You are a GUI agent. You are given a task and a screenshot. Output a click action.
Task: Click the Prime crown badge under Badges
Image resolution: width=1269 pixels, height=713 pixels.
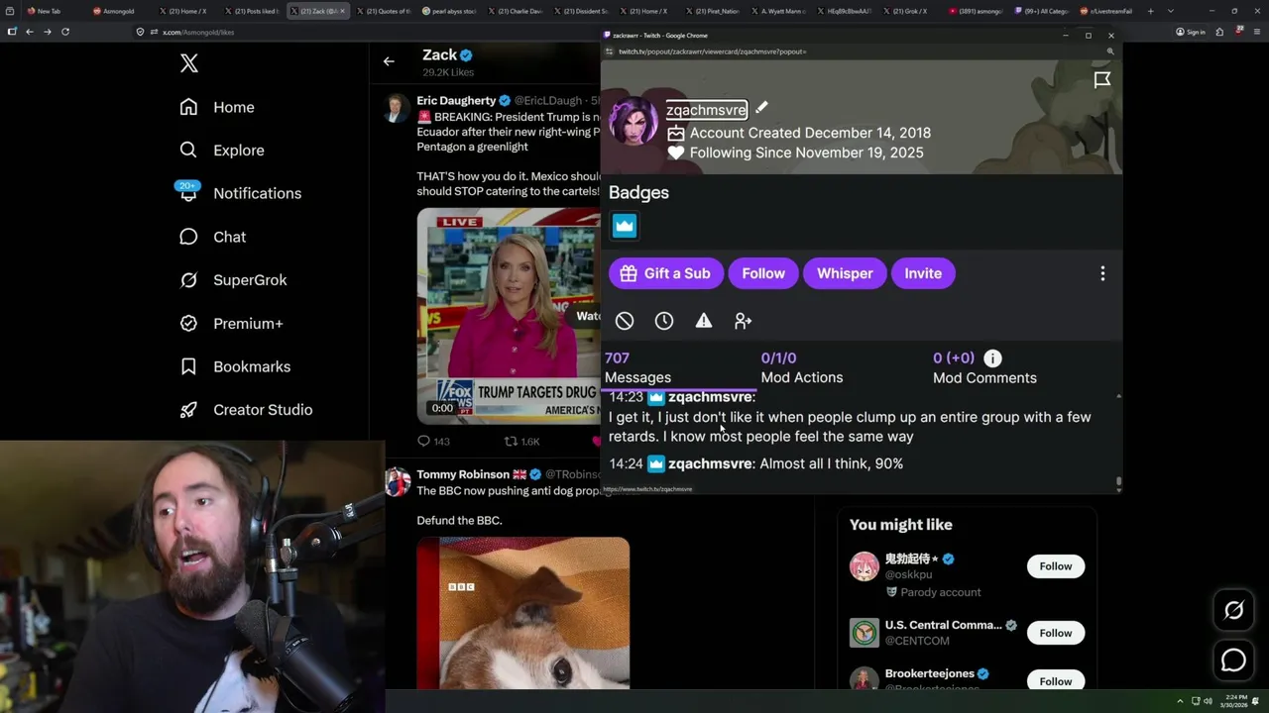625,226
